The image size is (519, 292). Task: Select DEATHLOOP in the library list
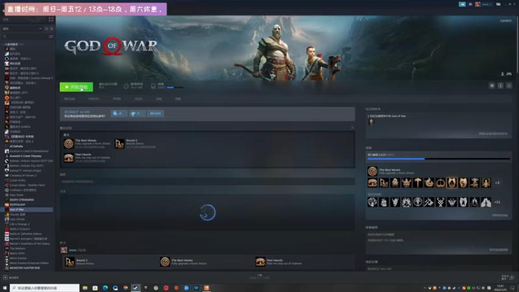(18, 204)
